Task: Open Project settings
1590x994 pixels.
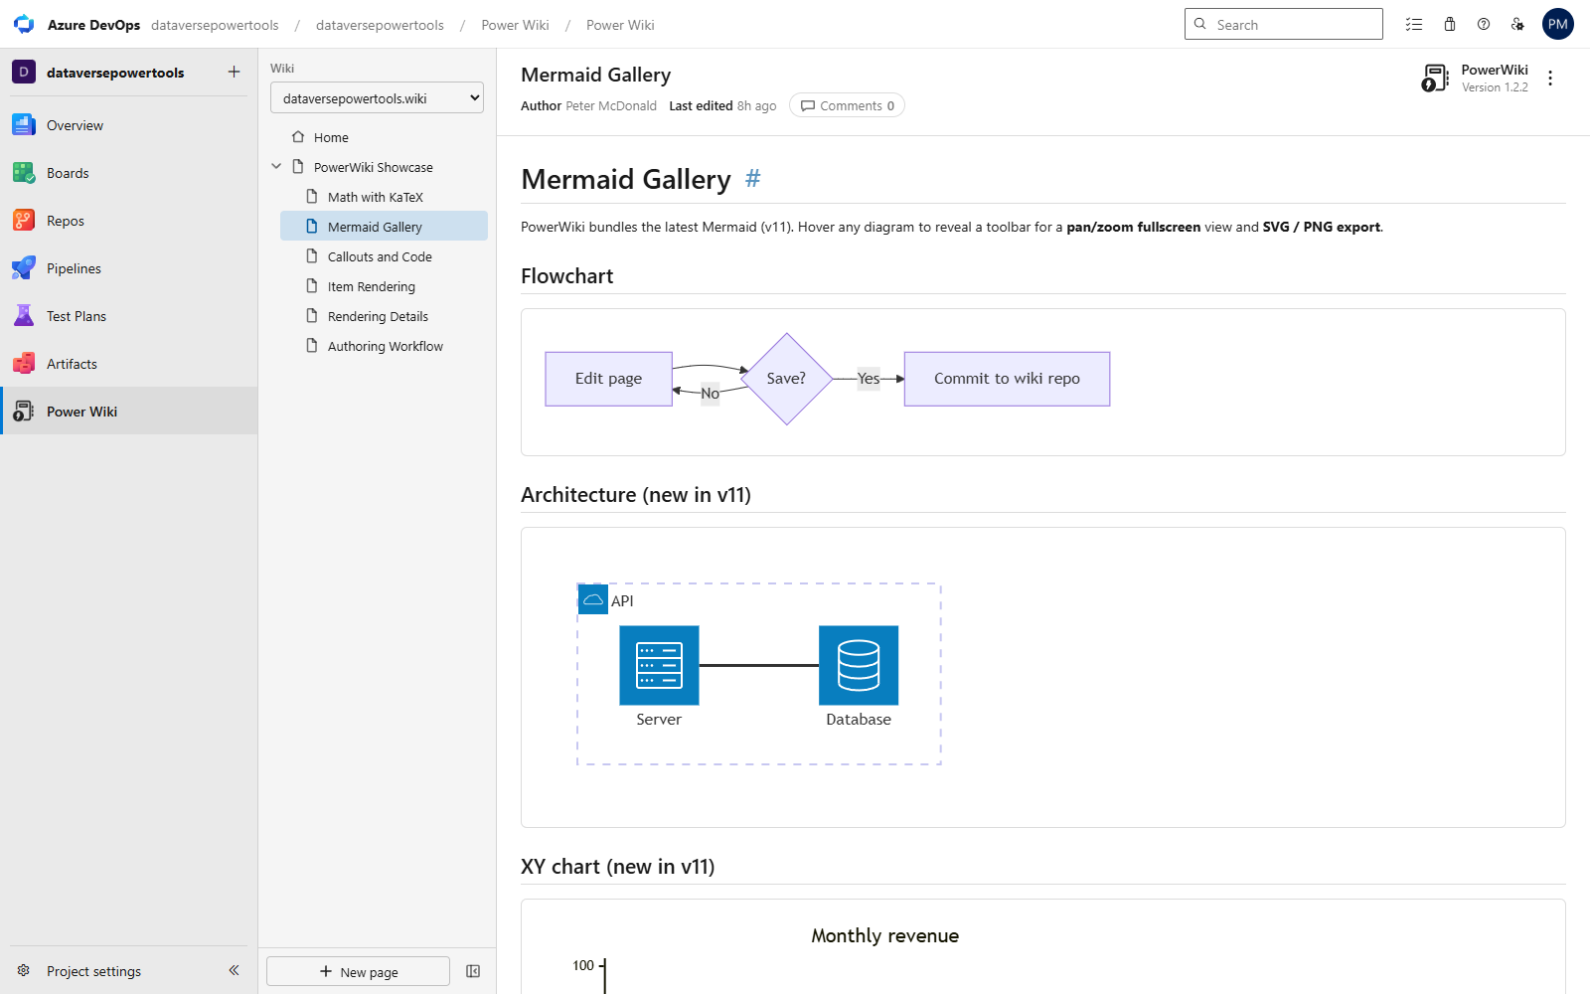Action: pyautogui.click(x=93, y=971)
